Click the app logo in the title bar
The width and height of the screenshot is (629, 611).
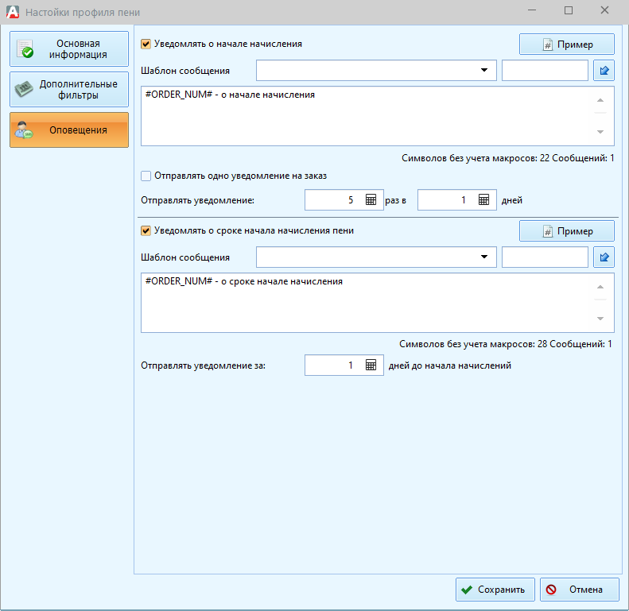click(x=11, y=12)
